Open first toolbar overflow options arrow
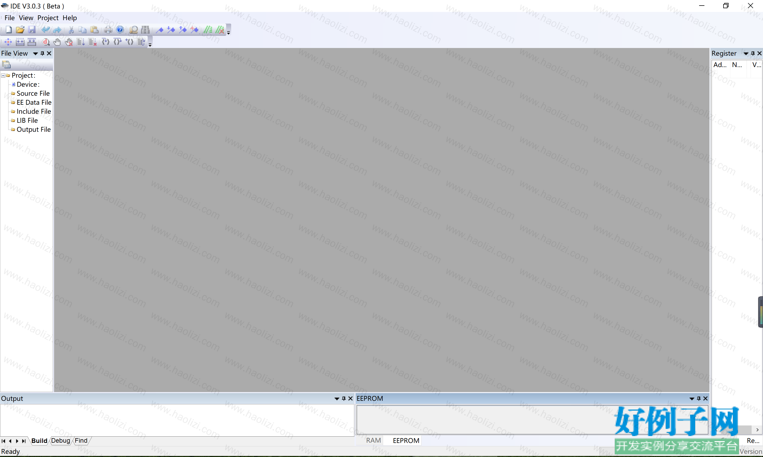This screenshot has width=763, height=457. 229,32
